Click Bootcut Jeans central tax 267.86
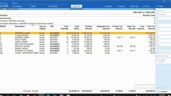The height and width of the screenshot is (96, 171). coord(120,46)
